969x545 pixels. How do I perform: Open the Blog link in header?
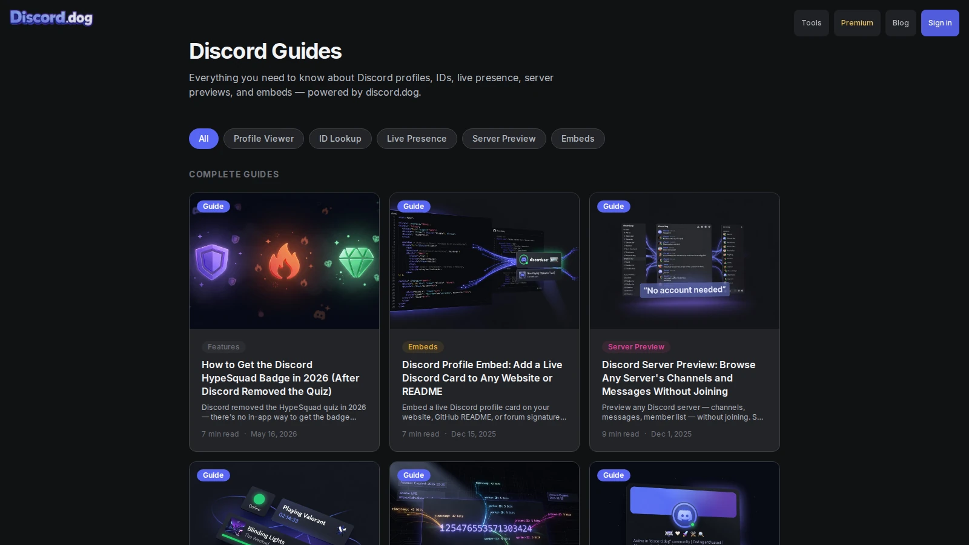tap(901, 23)
